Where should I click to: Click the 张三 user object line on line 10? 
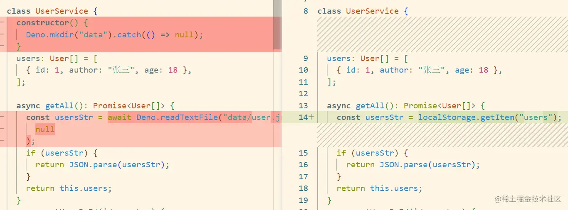click(x=419, y=70)
